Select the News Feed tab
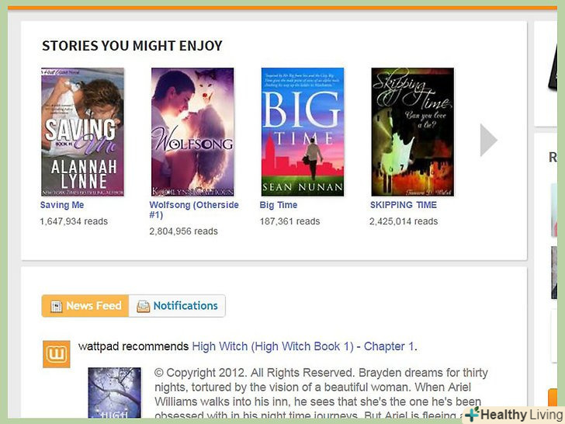The image size is (565, 424). click(x=85, y=306)
